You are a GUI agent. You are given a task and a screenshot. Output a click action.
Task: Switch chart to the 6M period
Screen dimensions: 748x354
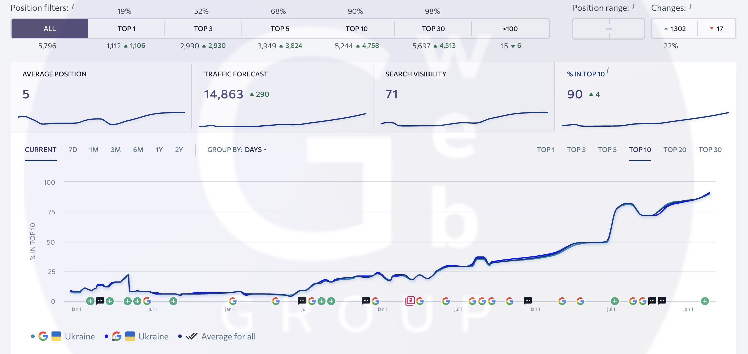138,150
